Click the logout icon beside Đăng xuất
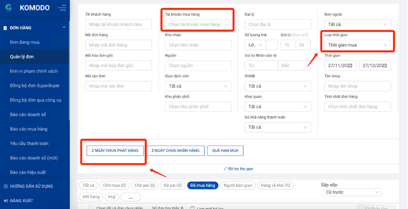Viewport: 408px width, 209px height. coord(5,200)
